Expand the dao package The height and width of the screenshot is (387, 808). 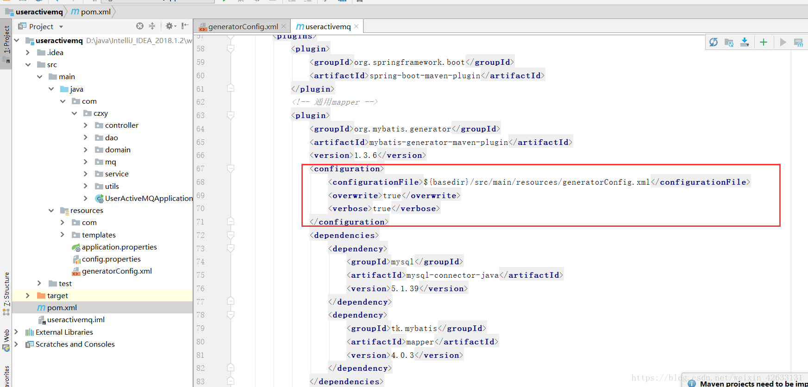86,137
